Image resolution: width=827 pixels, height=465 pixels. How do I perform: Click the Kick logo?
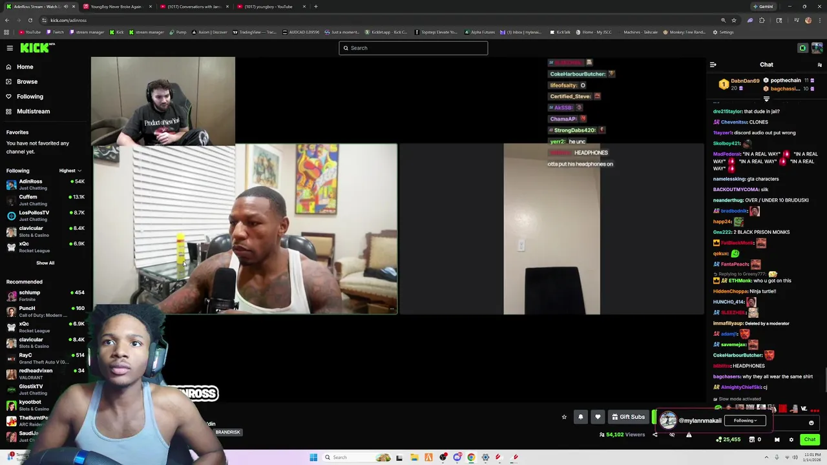tap(37, 48)
